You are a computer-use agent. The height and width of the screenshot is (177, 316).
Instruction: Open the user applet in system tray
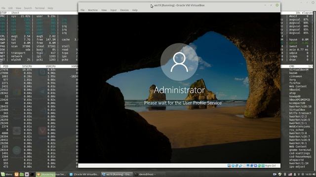295,175
